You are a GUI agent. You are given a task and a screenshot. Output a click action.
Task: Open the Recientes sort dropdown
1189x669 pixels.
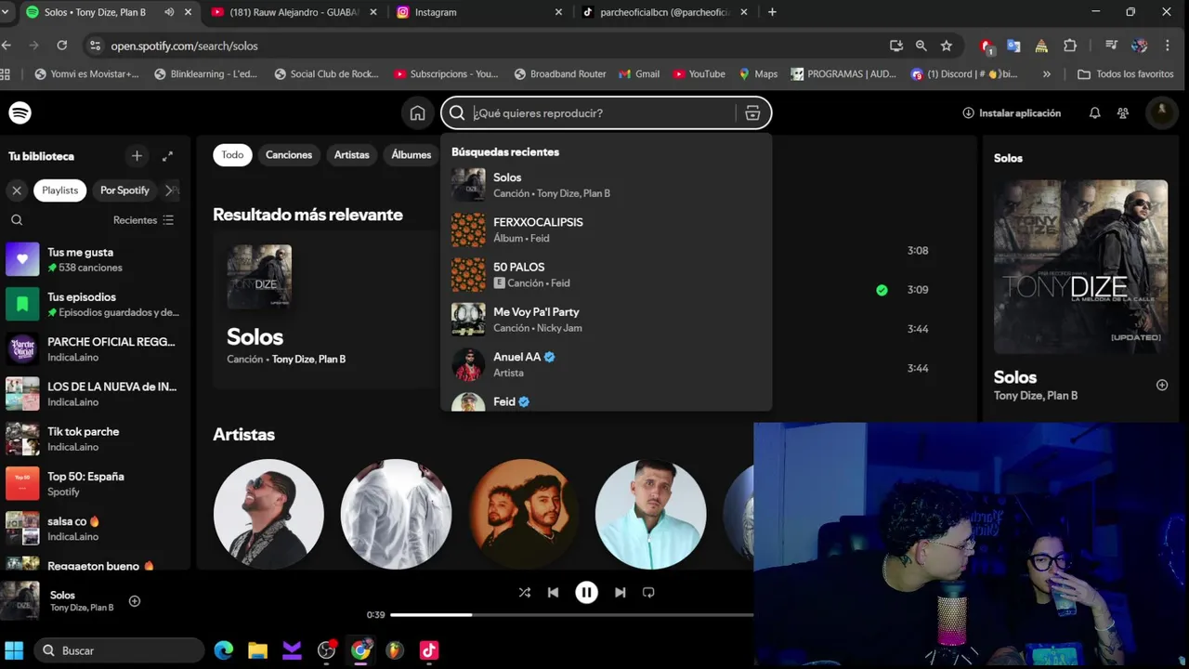tap(143, 220)
